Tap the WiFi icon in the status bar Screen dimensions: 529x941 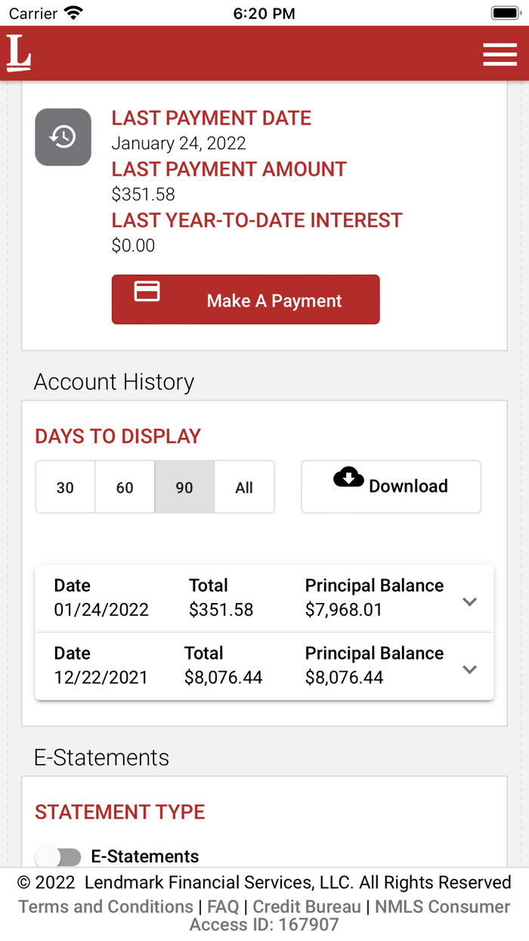point(72,11)
